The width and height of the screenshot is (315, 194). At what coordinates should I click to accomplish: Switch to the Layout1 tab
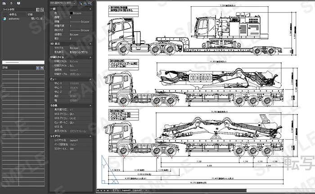(126, 190)
